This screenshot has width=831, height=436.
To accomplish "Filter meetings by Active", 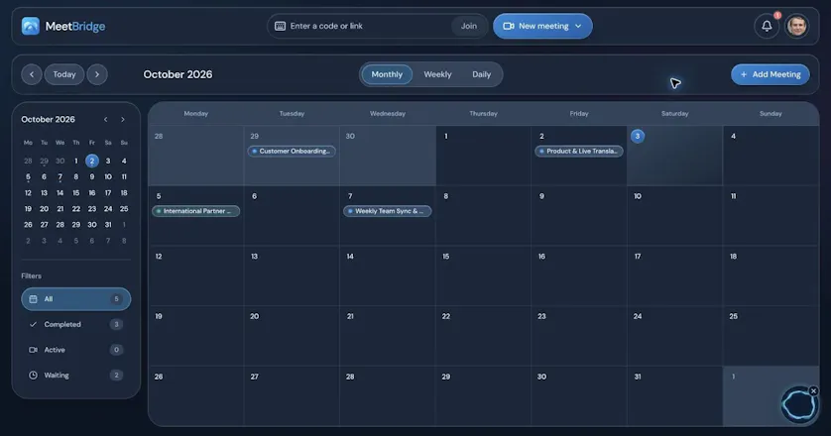I will (75, 350).
